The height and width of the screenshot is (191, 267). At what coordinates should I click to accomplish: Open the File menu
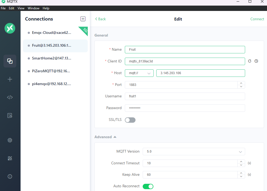tap(3, 8)
